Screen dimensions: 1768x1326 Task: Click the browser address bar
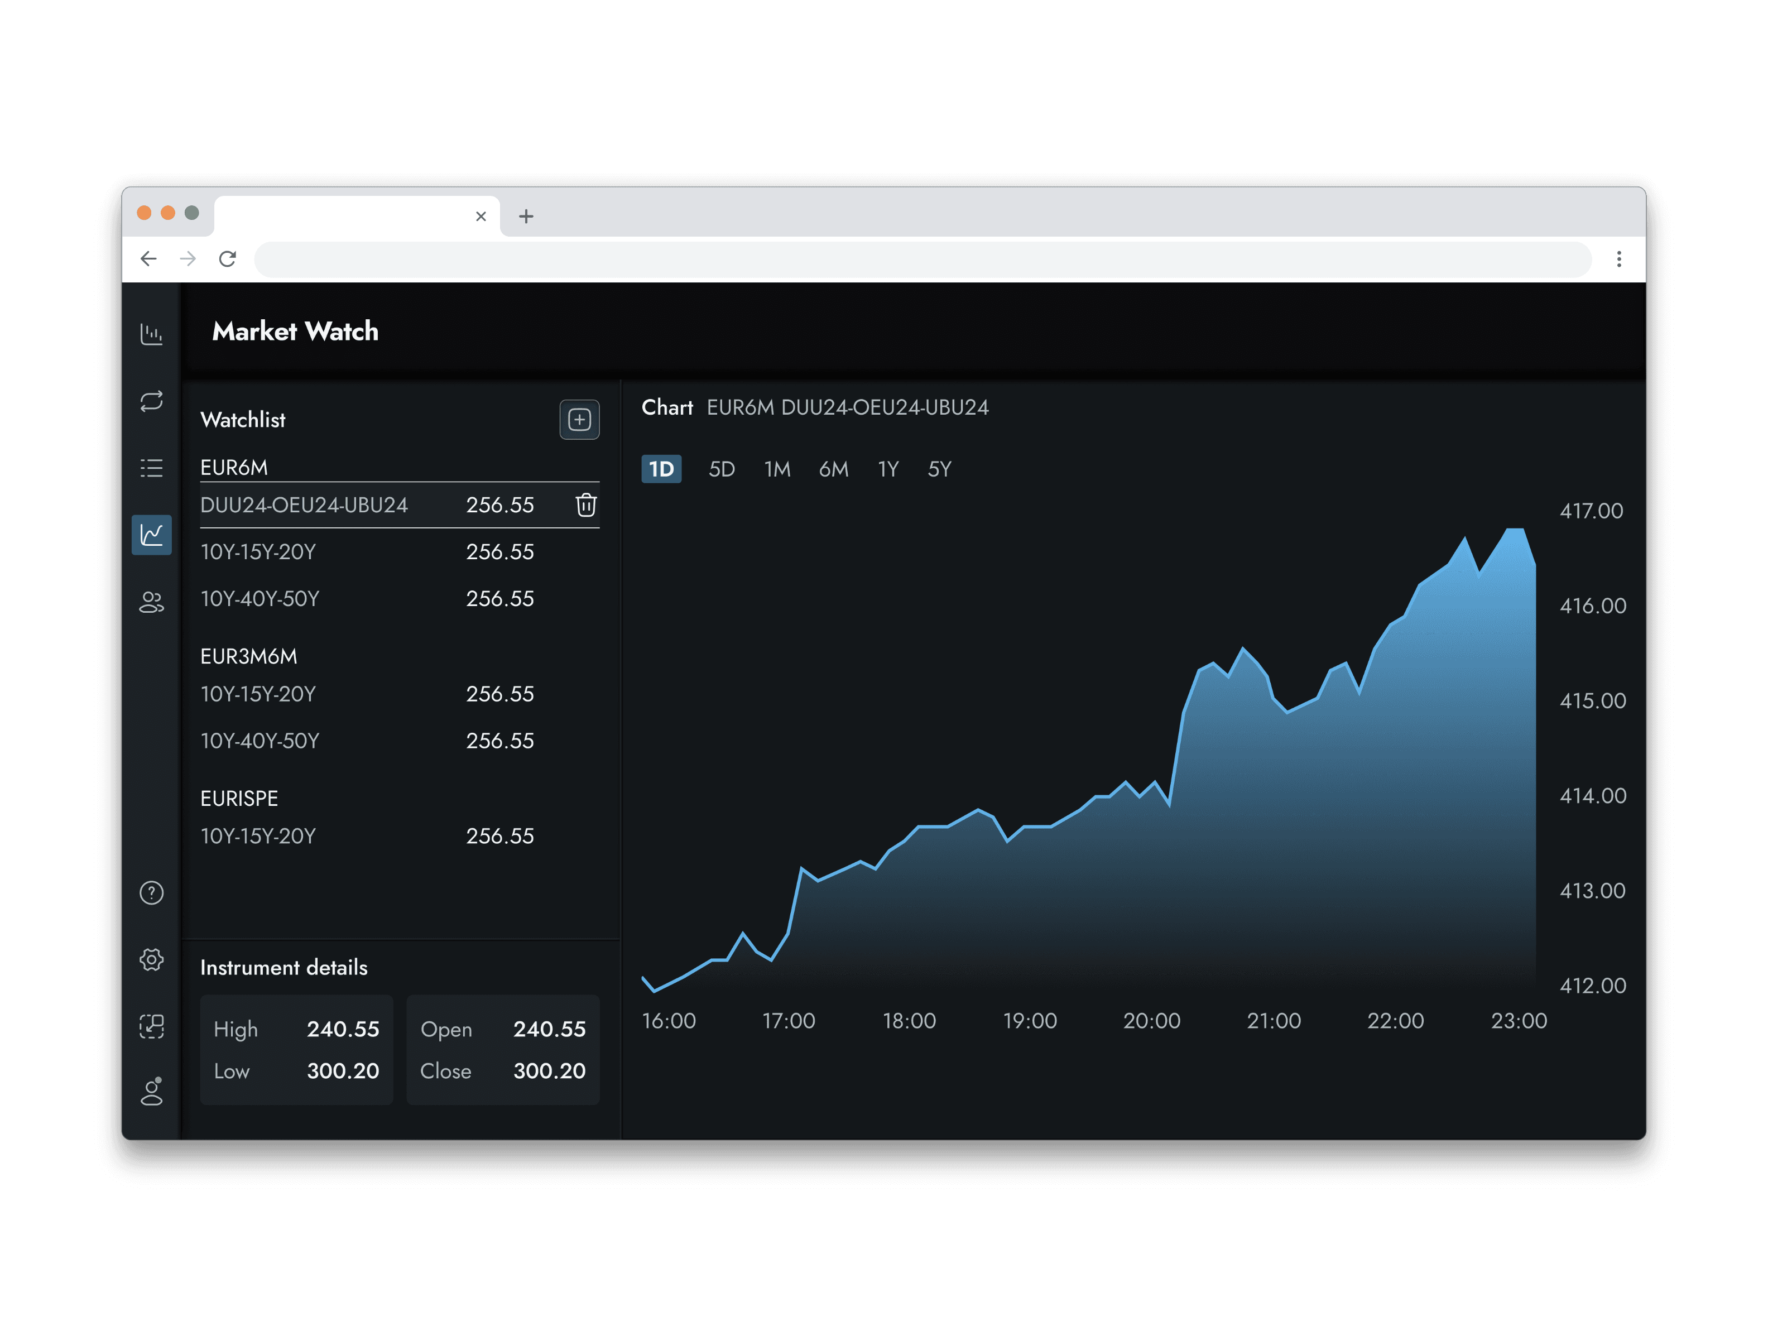click(923, 259)
